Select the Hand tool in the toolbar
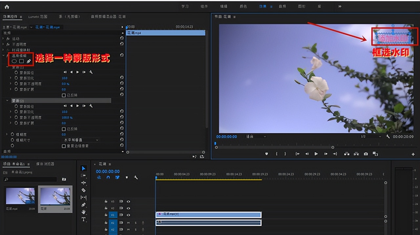 click(x=83, y=212)
